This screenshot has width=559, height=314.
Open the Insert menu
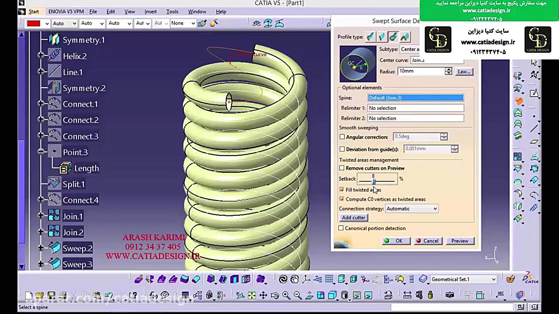150,12
